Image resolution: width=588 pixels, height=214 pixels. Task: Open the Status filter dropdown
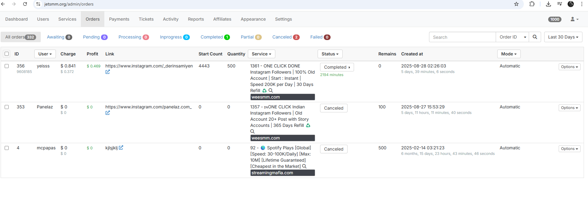click(x=330, y=54)
